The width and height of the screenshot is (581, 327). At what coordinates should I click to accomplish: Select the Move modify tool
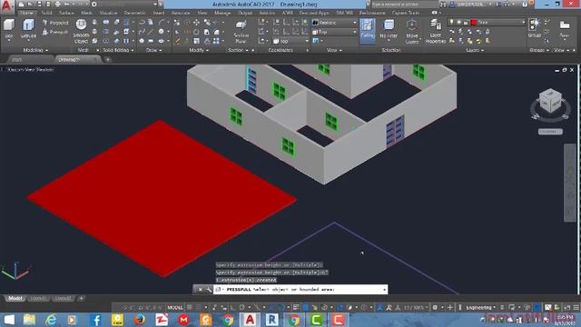click(x=196, y=23)
